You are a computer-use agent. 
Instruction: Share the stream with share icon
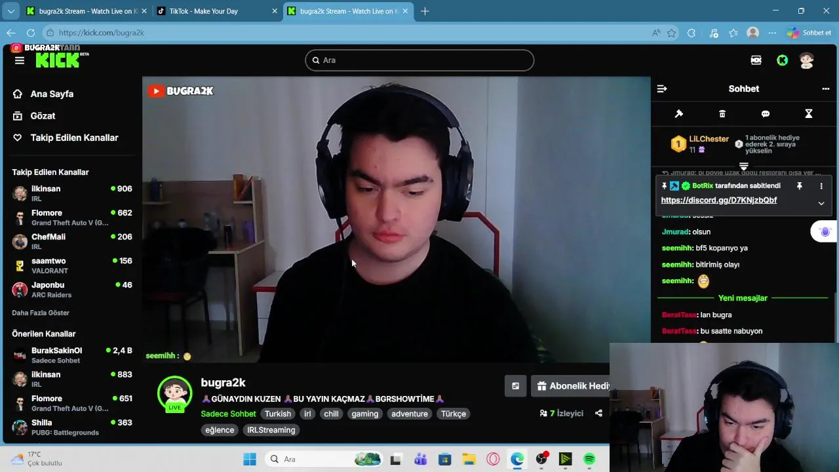click(598, 413)
